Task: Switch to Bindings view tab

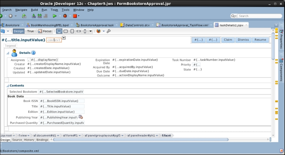Action: (x=42, y=140)
